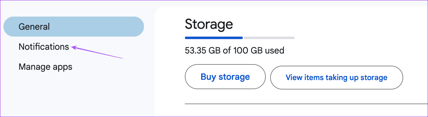Viewport: 428px width, 117px height.
Task: Choose Manage apps in the sidebar
Action: click(x=45, y=67)
